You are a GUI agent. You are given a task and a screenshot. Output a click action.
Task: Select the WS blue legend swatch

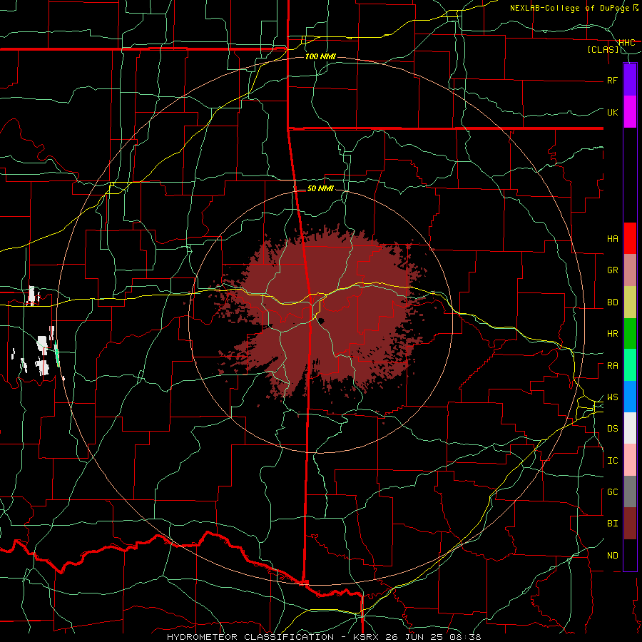630,397
